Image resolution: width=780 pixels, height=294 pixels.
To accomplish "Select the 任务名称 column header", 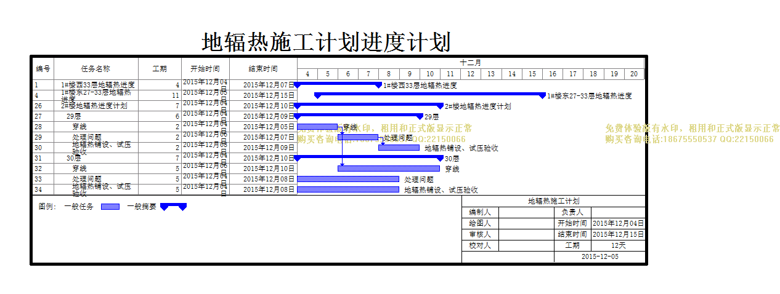I will click(x=95, y=69).
